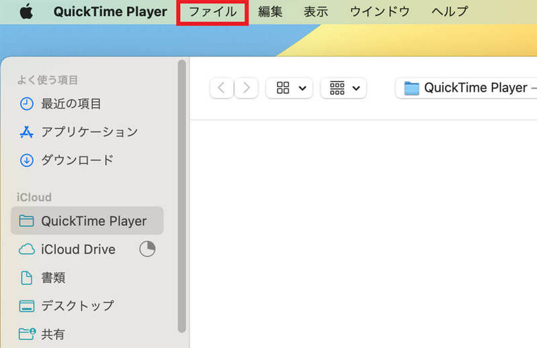Open the QuickTime Player location popup
Screen dimensions: 537x348
466,88
